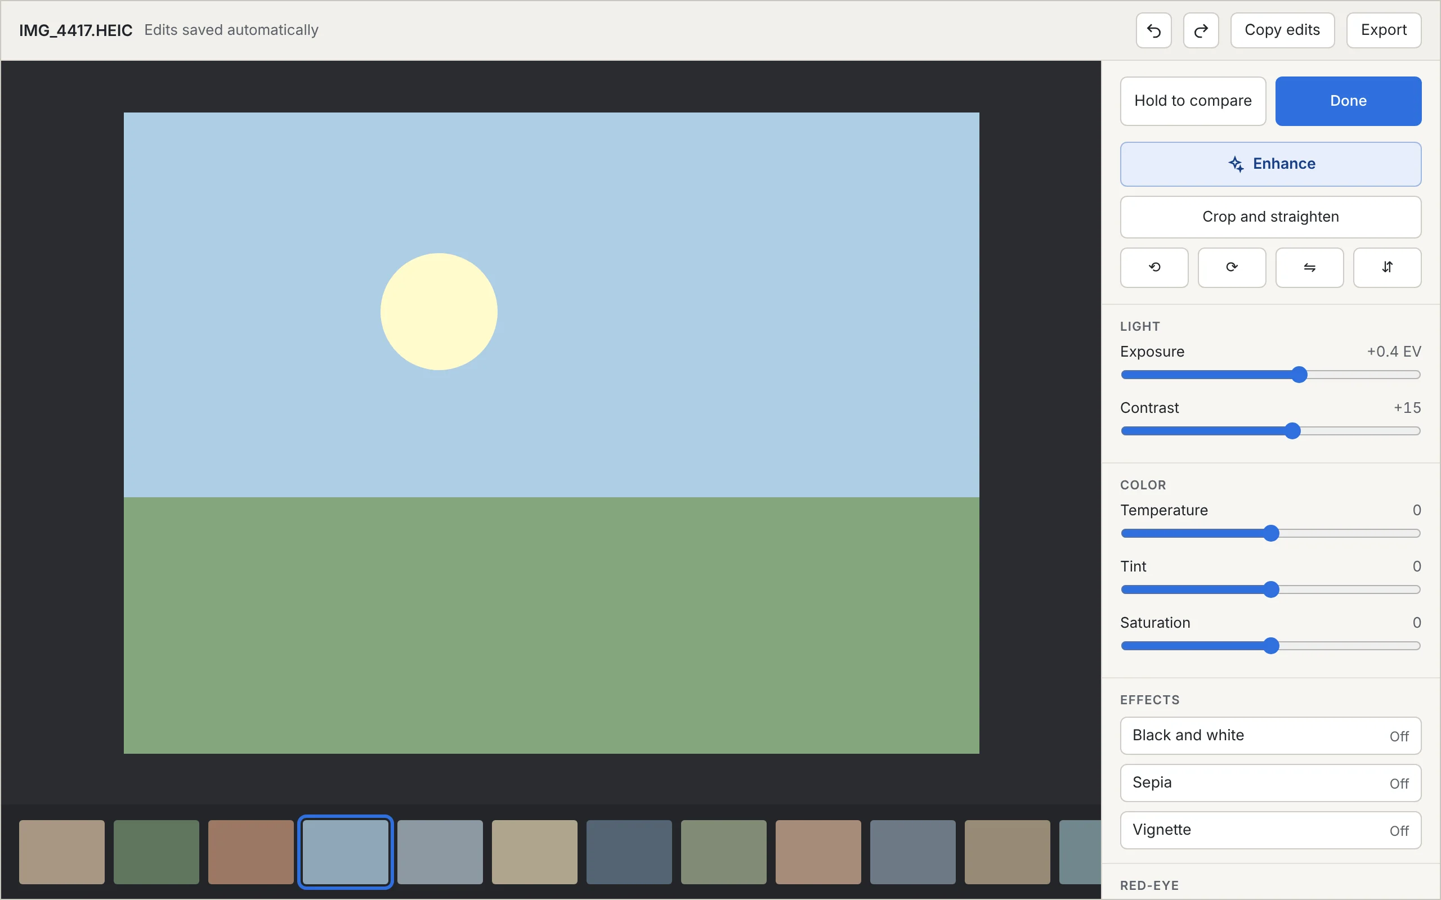Screen dimensions: 1441x900
Task: Click Hold to compare
Action: (x=1193, y=101)
